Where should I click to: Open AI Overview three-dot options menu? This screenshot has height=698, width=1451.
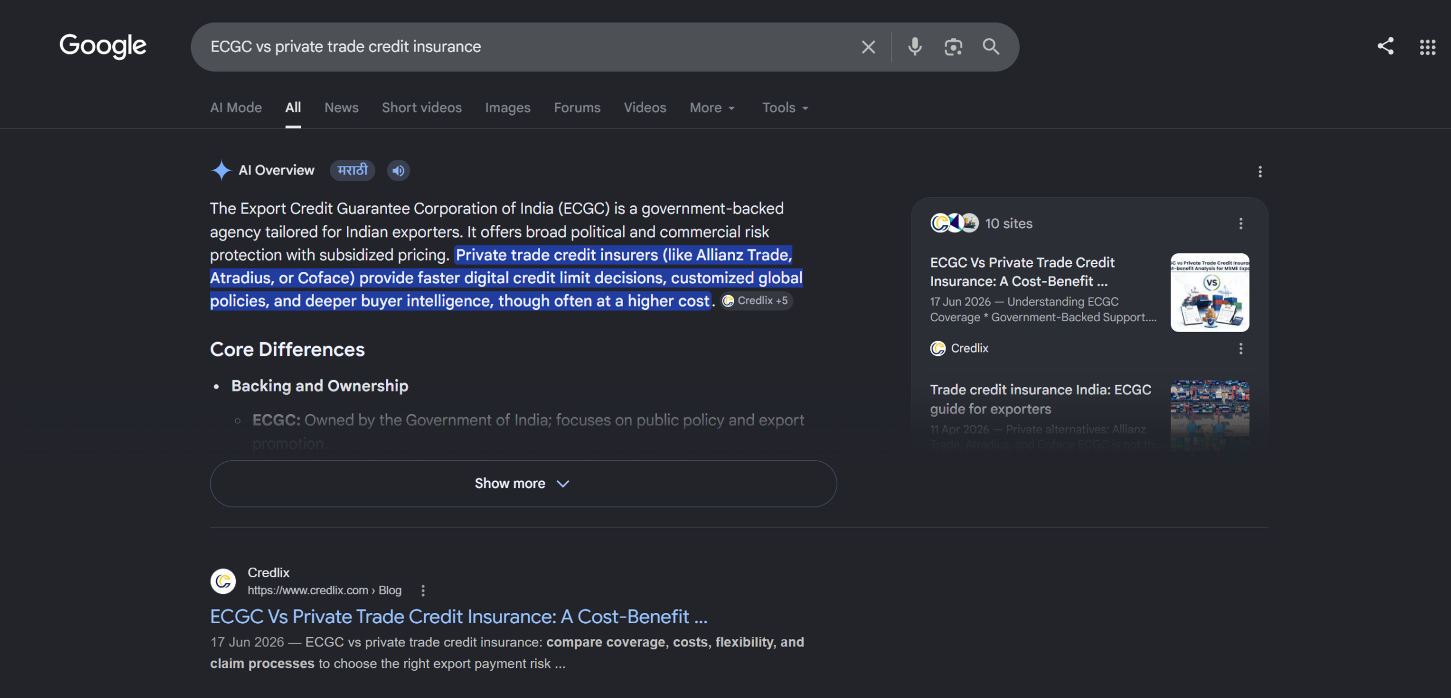(x=1260, y=172)
